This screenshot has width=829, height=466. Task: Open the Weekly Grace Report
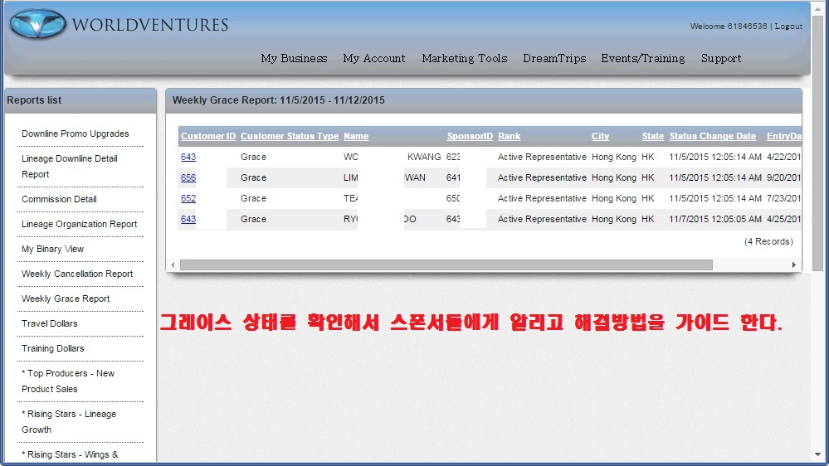click(66, 299)
